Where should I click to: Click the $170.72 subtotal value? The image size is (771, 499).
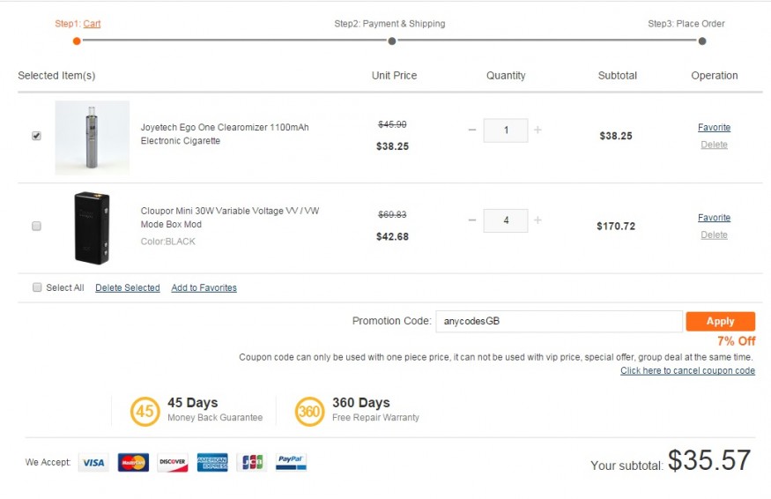tap(616, 227)
